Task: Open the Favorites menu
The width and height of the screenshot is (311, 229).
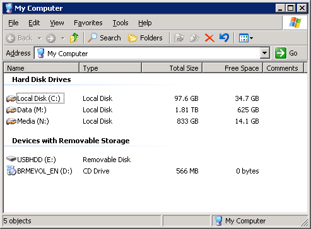Action: coord(88,23)
